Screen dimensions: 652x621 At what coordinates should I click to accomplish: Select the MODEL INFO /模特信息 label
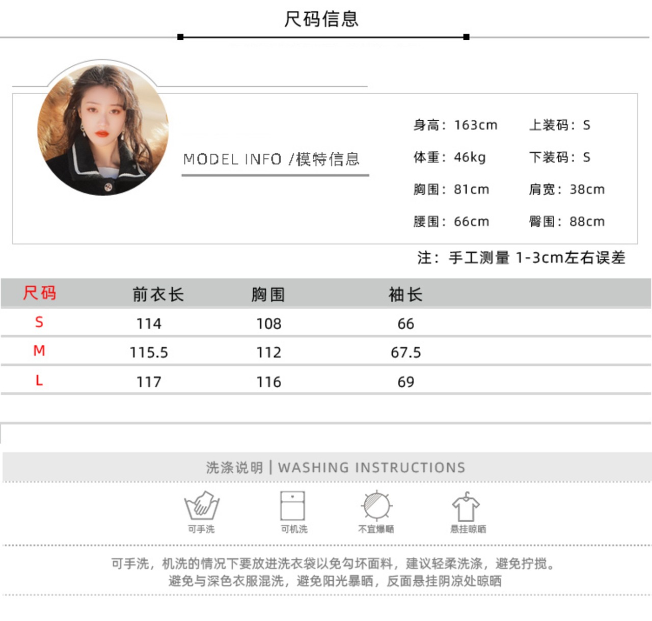[271, 159]
